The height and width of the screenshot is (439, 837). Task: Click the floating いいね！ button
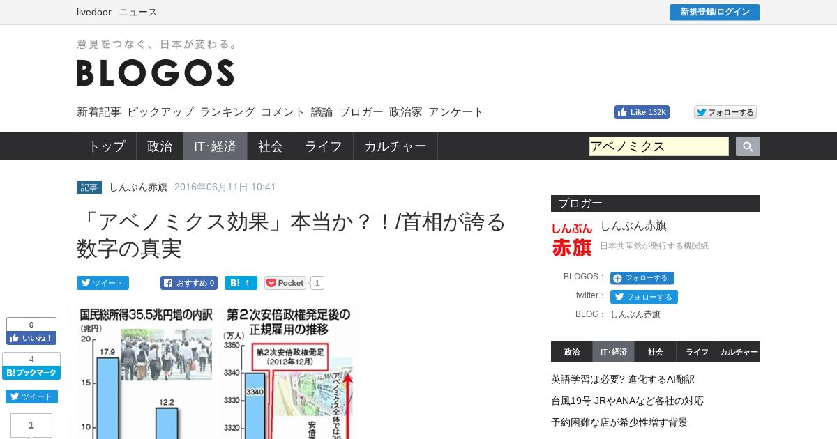click(31, 338)
